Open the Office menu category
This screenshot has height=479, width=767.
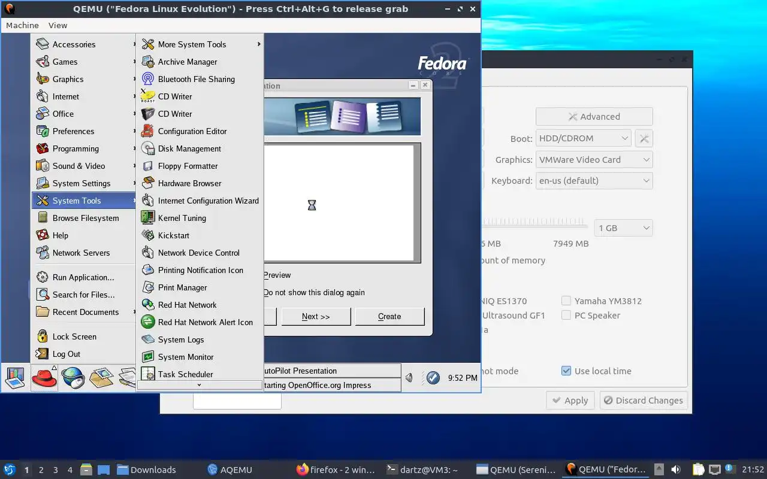coord(84,114)
